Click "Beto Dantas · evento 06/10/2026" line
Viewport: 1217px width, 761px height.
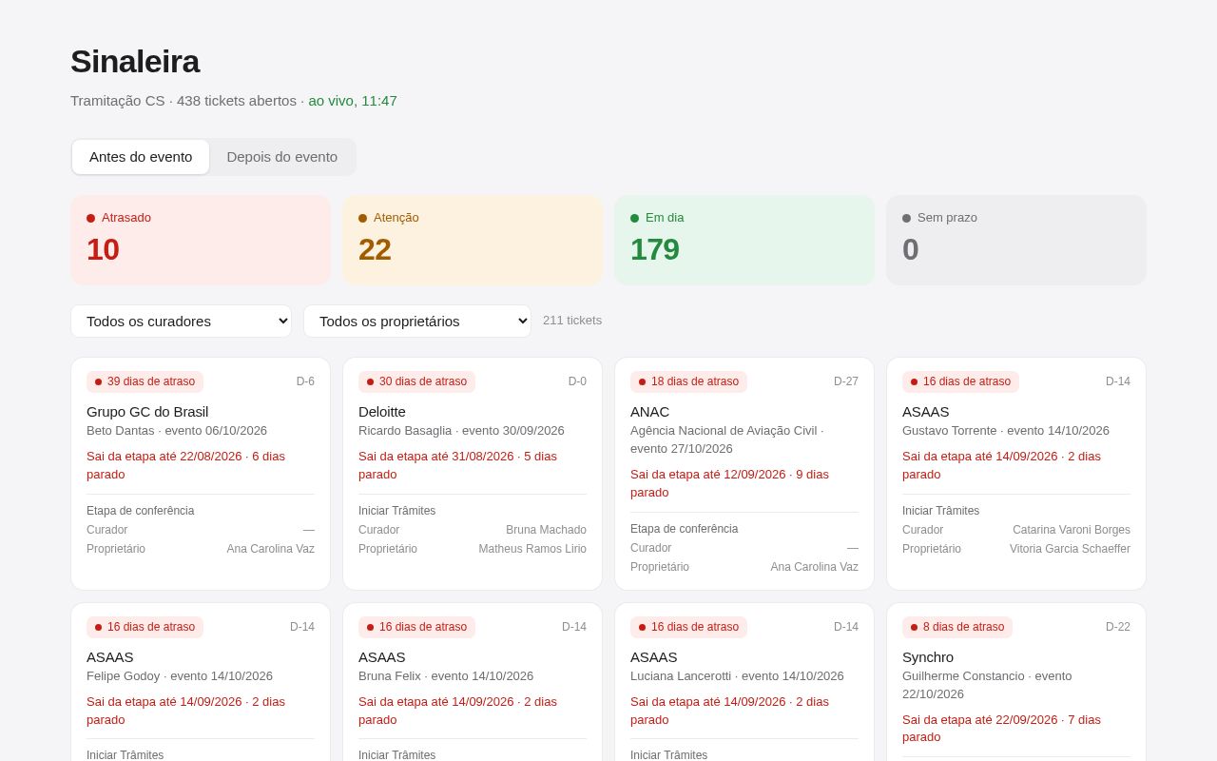click(x=177, y=431)
